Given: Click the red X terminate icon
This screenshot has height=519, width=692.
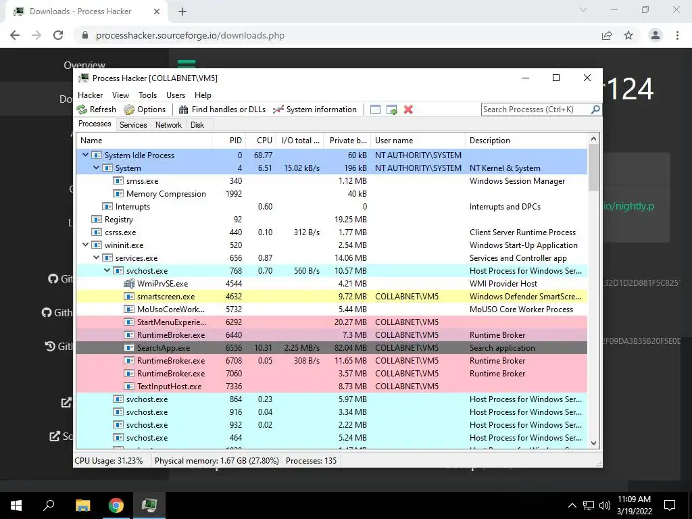Looking at the screenshot, I should pos(408,109).
